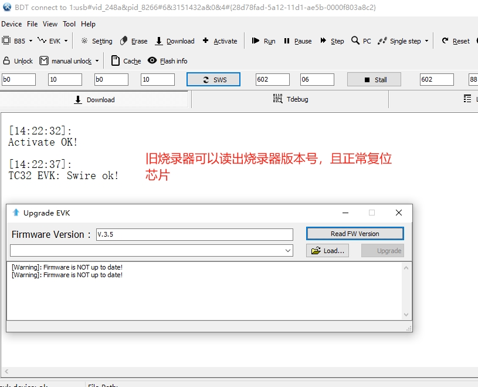Click the Cache icon
478x387 pixels.
pos(115,60)
